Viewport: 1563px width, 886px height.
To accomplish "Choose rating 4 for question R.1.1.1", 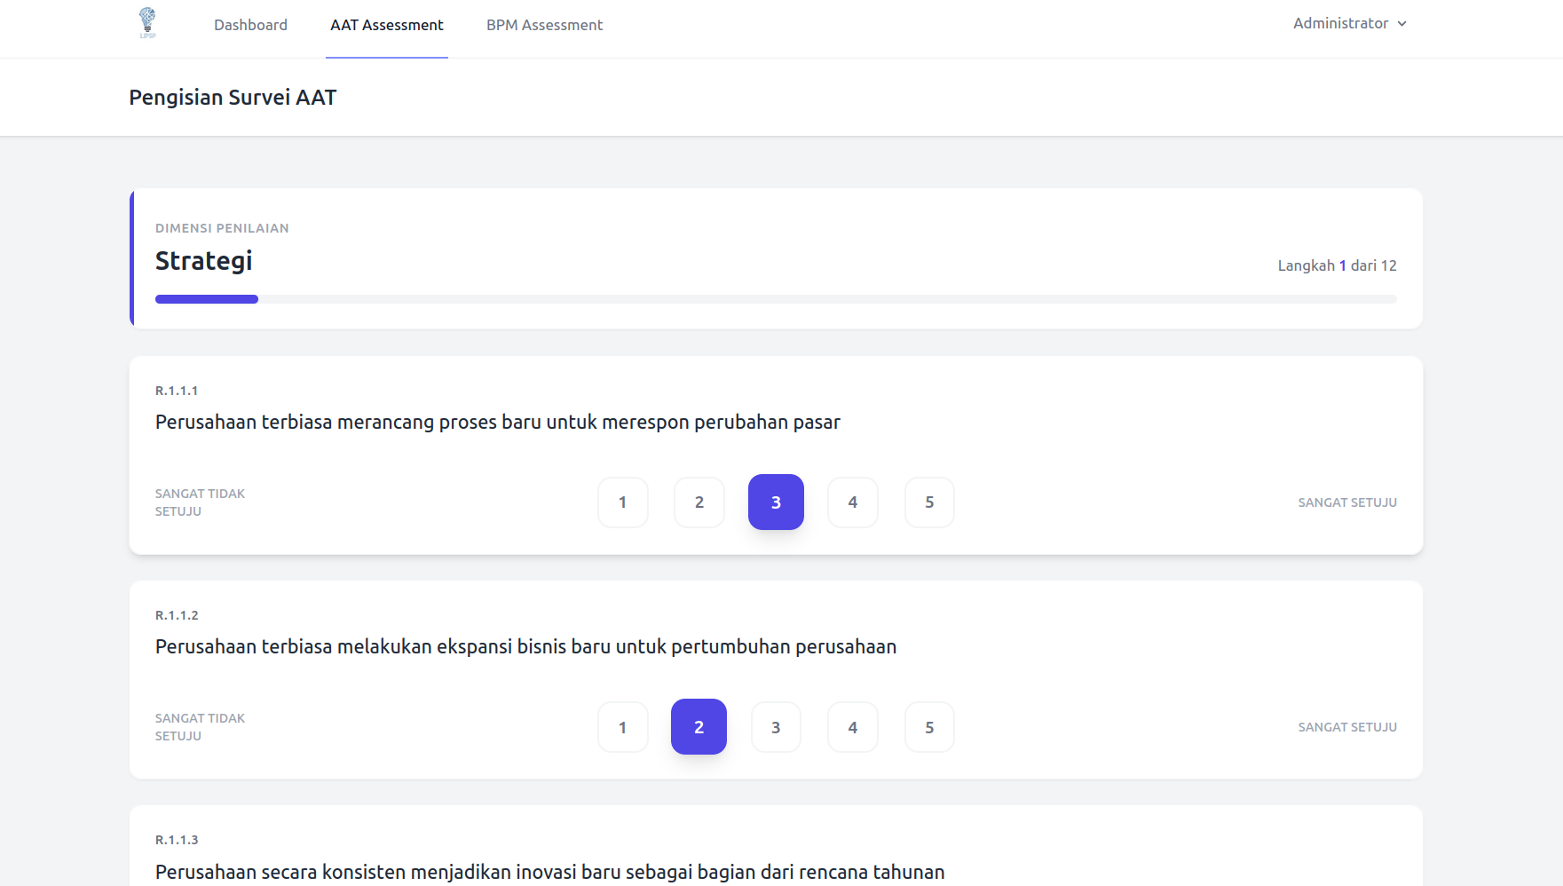I will click(x=853, y=502).
